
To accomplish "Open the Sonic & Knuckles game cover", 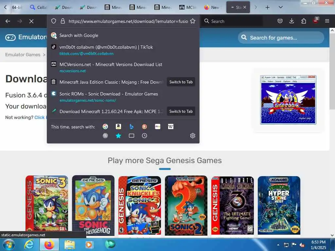I will (x=139, y=205).
